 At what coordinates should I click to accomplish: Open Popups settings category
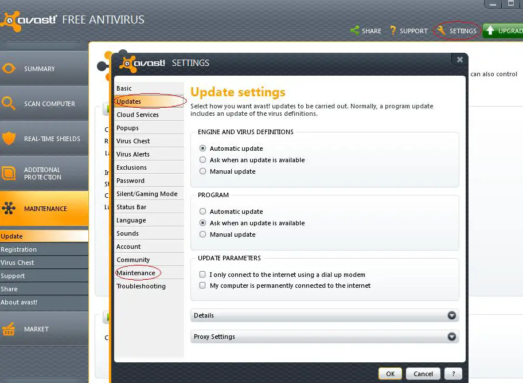[x=149, y=128]
